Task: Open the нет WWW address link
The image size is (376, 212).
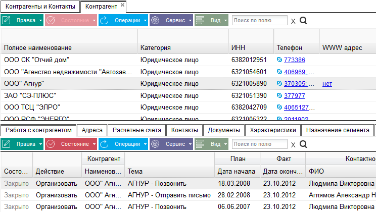Action: click(x=327, y=84)
